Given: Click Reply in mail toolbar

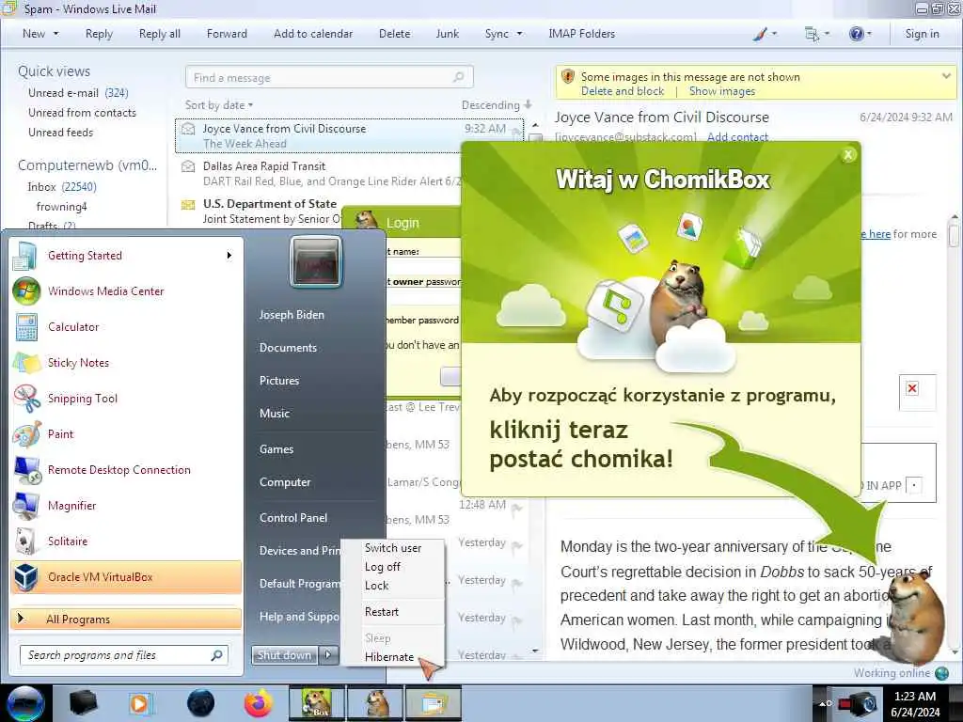Looking at the screenshot, I should coord(99,34).
